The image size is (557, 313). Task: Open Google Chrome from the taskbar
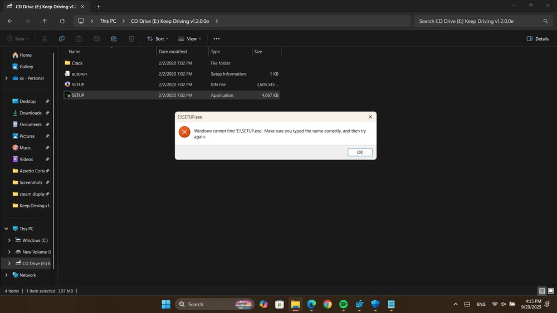(328, 304)
